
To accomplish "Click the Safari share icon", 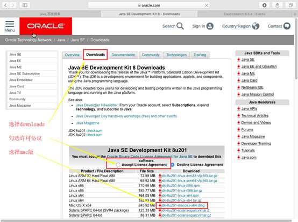I will tap(278, 5).
